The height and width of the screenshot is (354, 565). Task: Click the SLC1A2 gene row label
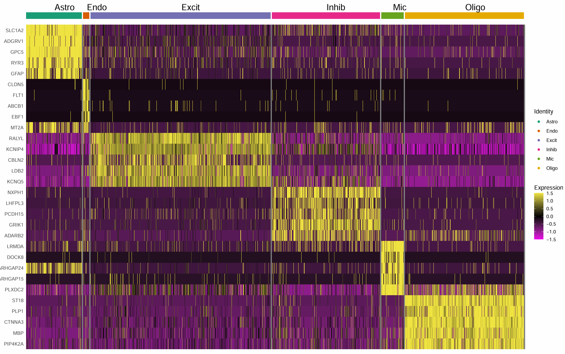coord(14,30)
